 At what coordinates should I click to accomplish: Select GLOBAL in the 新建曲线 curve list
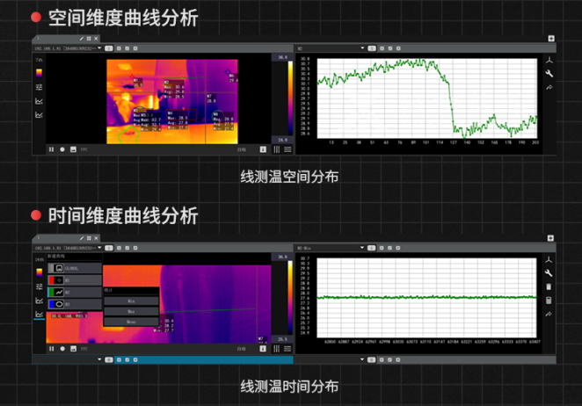point(75,268)
